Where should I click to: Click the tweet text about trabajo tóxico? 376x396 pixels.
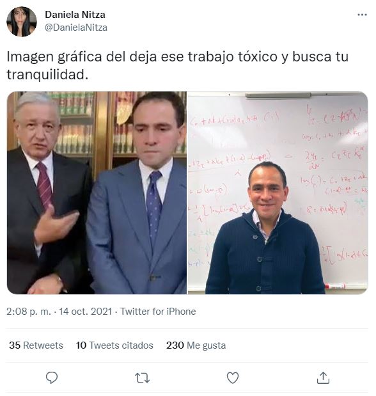point(177,65)
